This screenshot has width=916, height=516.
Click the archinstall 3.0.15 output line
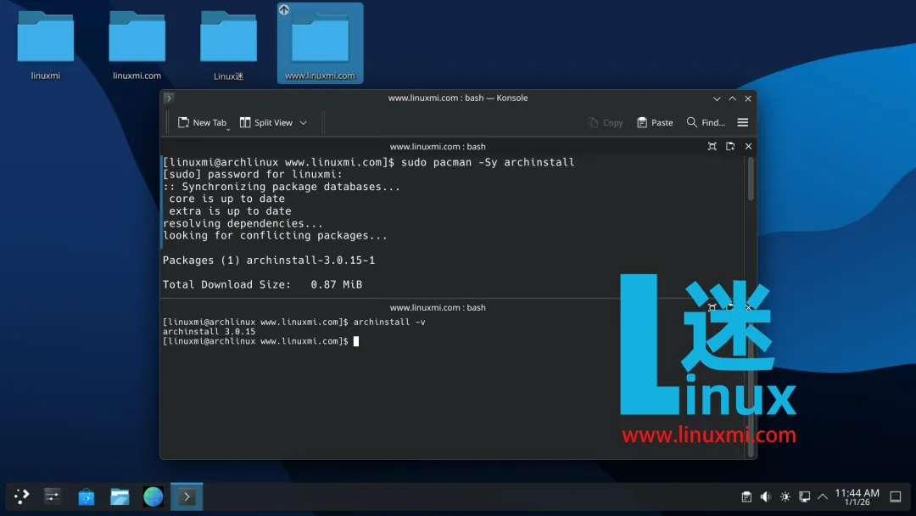click(209, 331)
